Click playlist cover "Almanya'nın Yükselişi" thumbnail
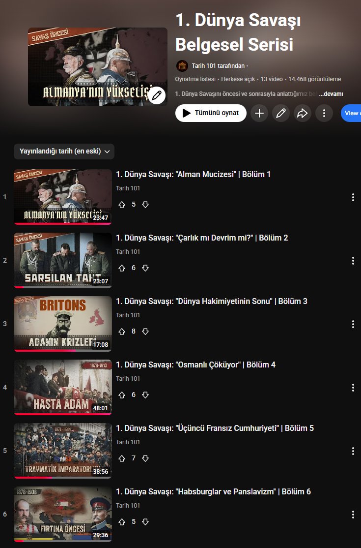The height and width of the screenshot is (548, 361). pyautogui.click(x=98, y=67)
